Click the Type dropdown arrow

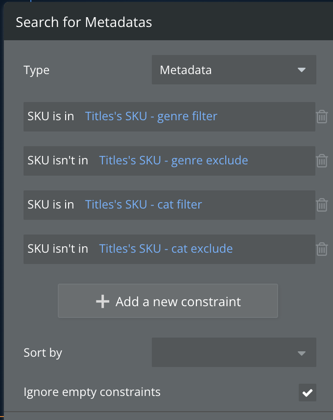tap(302, 70)
